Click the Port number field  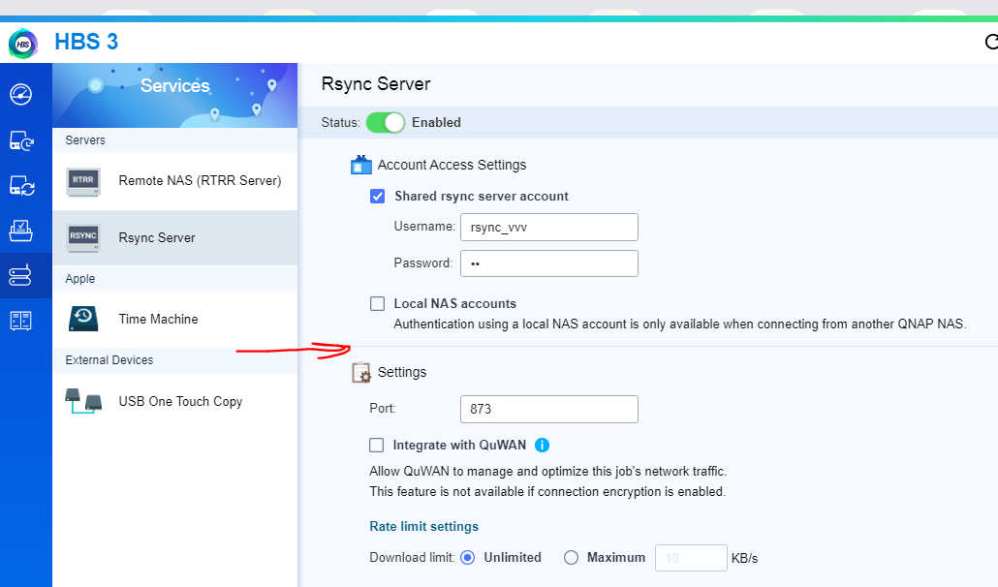[548, 409]
